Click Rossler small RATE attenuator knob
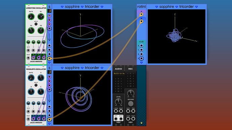Image resolution: width=232 pixels, height=130 pixels. pyautogui.click(x=28, y=103)
